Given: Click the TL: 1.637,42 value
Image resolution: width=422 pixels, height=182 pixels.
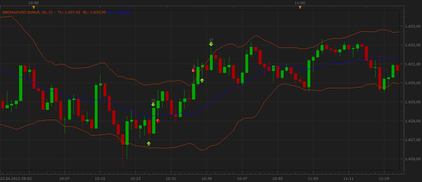Looking at the screenshot, I should (69, 12).
